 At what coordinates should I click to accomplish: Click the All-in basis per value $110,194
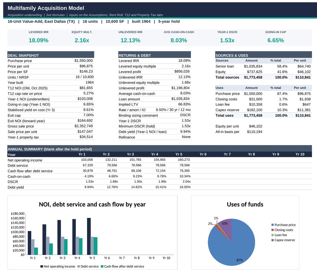[x=254, y=132]
